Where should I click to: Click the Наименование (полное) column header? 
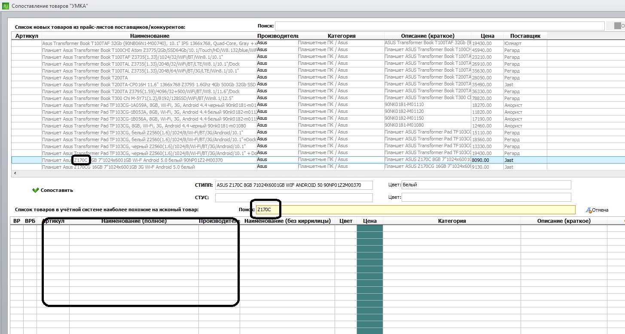tap(134, 221)
